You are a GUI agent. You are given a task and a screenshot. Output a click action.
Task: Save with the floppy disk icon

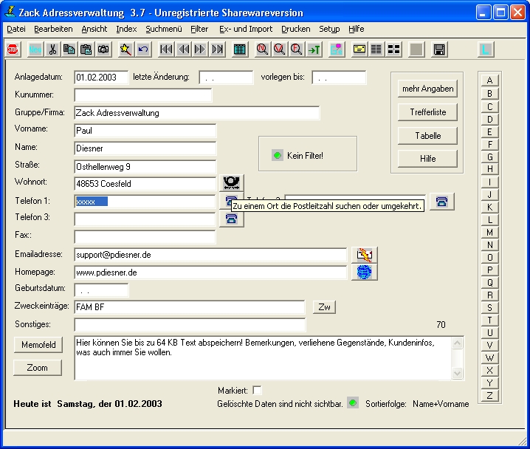pyautogui.click(x=439, y=49)
